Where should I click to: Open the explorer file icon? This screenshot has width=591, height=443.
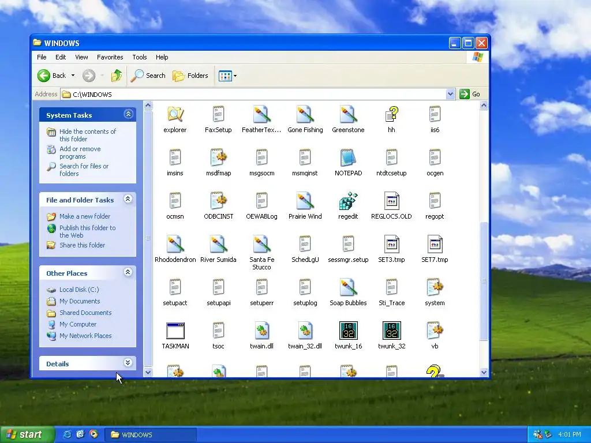tap(175, 114)
